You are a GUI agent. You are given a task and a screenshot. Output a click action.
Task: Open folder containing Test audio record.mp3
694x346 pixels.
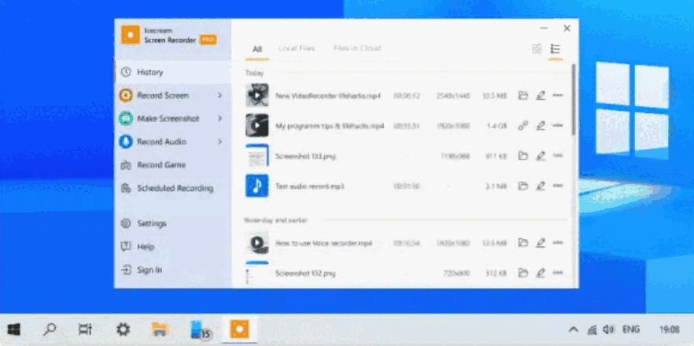[523, 186]
